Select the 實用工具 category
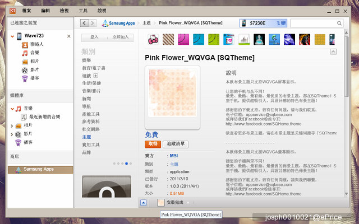 (x=91, y=144)
